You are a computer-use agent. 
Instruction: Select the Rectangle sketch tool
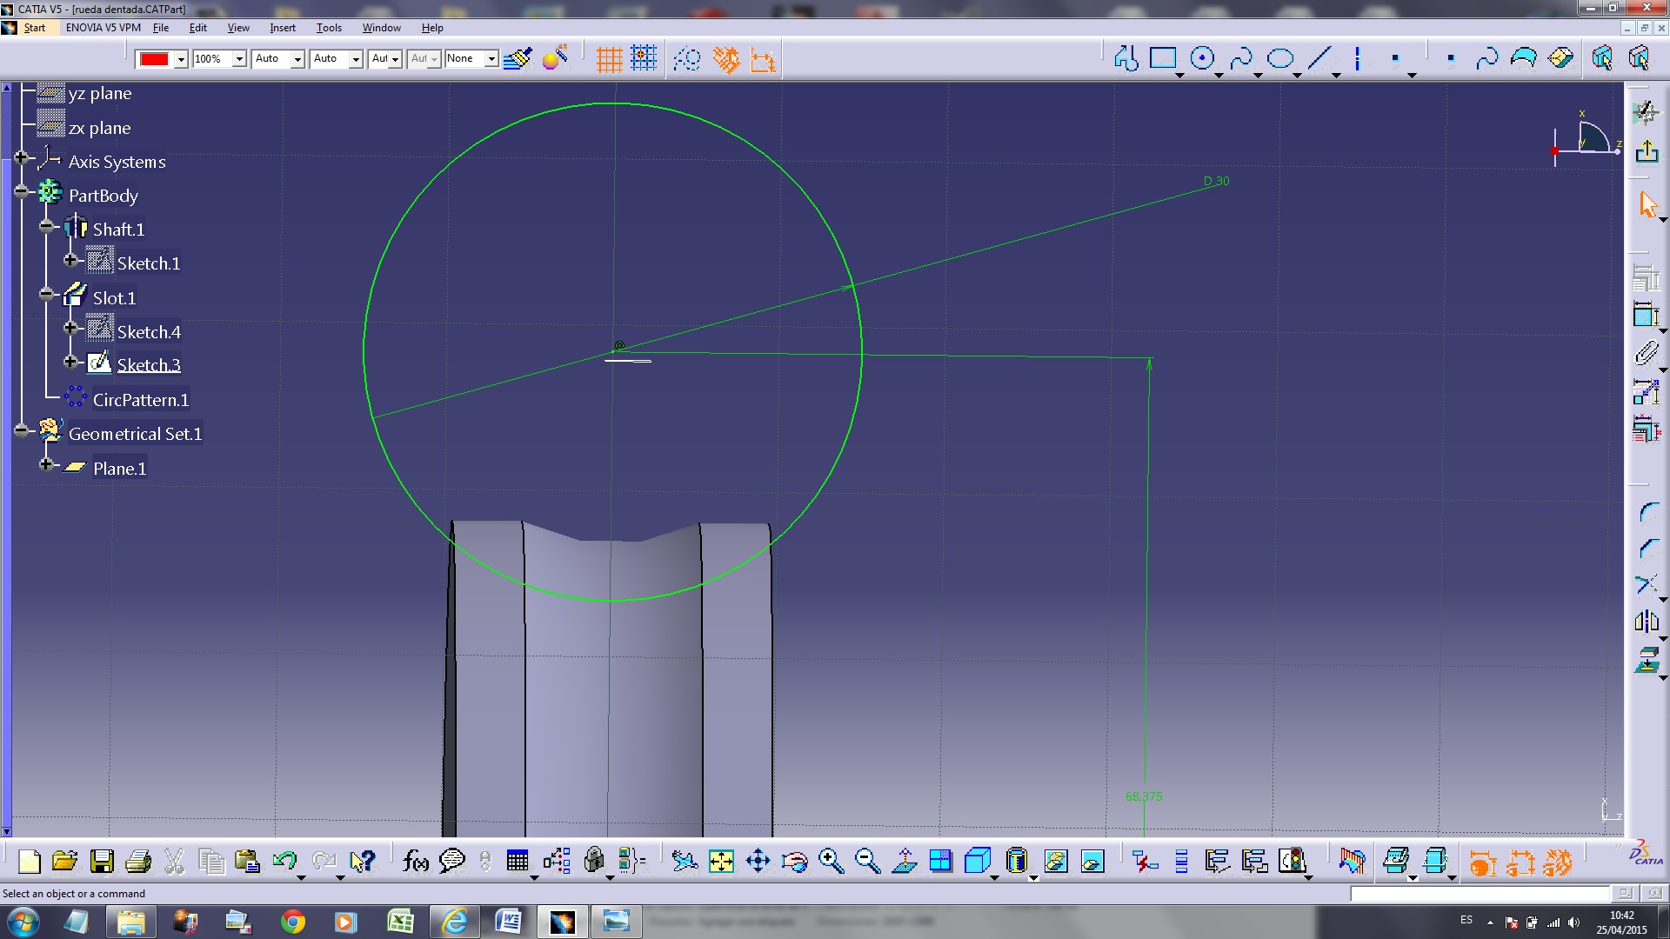(x=1163, y=58)
